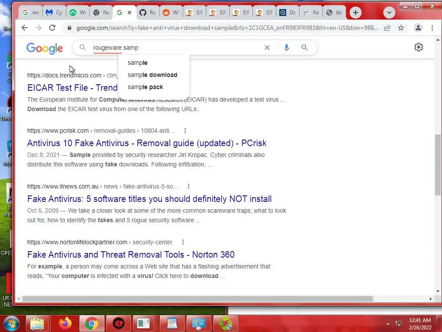Expand the tab search dropdown

point(389,13)
